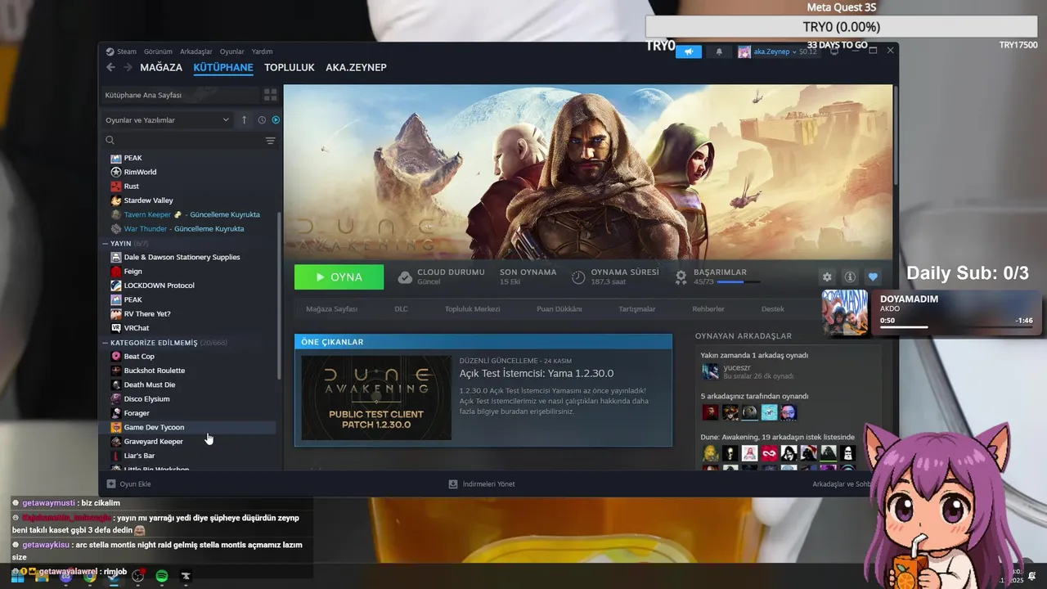The height and width of the screenshot is (589, 1047).
Task: Open Rehberler link
Action: point(708,309)
